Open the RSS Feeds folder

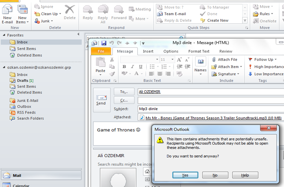pyautogui.click(x=23, y=112)
